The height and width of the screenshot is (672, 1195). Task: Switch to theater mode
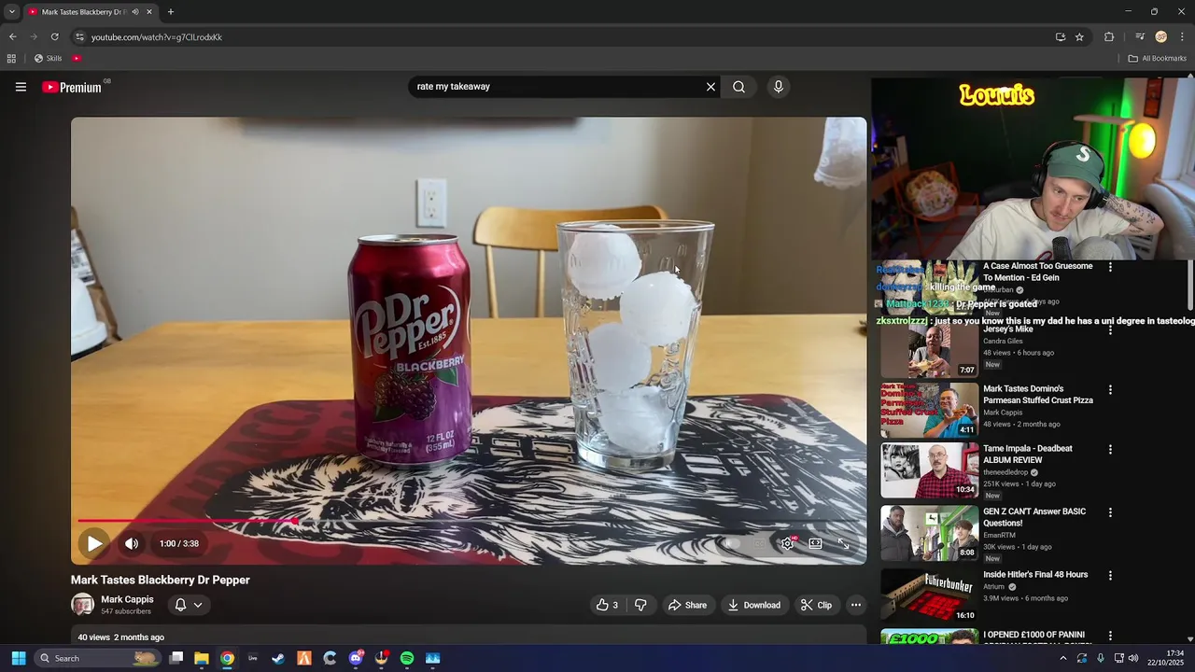[816, 543]
